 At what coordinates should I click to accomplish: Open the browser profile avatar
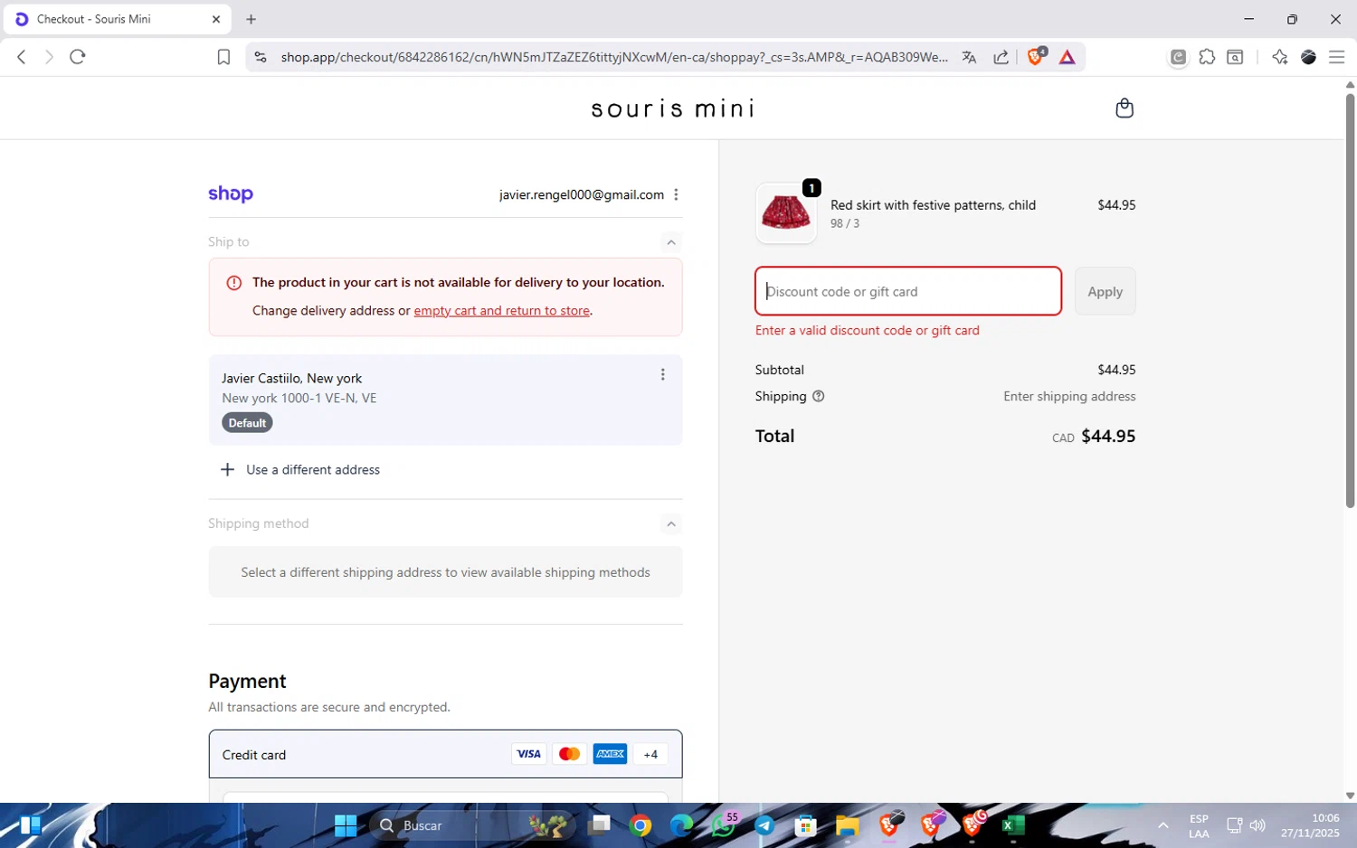click(x=1308, y=57)
